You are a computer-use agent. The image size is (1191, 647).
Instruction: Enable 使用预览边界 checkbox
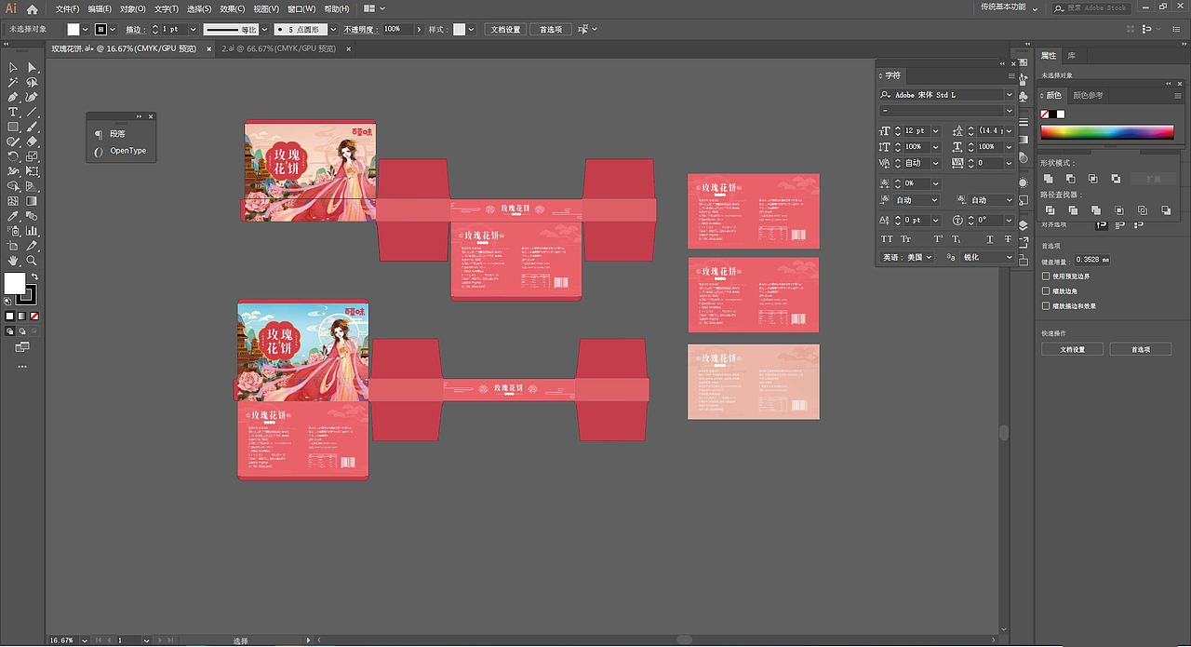tap(1046, 276)
